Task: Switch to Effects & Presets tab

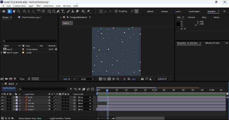Action: tap(212, 43)
